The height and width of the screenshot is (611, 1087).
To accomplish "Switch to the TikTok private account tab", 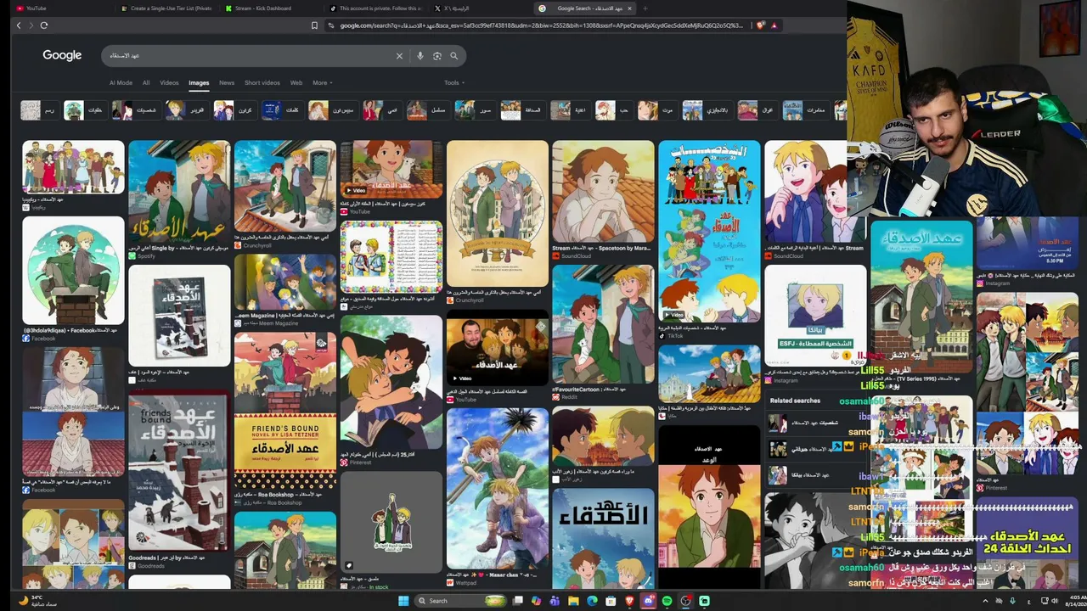I will click(375, 8).
